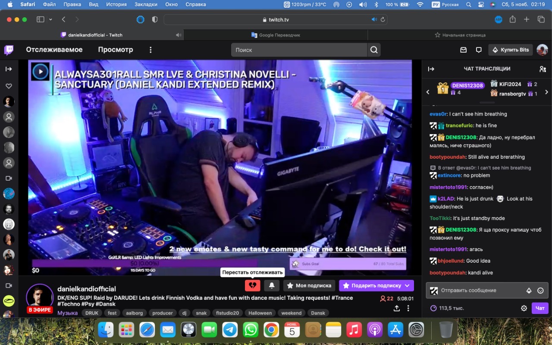Click the Bits icon in chat input
552x345 pixels.
pyautogui.click(x=529, y=291)
